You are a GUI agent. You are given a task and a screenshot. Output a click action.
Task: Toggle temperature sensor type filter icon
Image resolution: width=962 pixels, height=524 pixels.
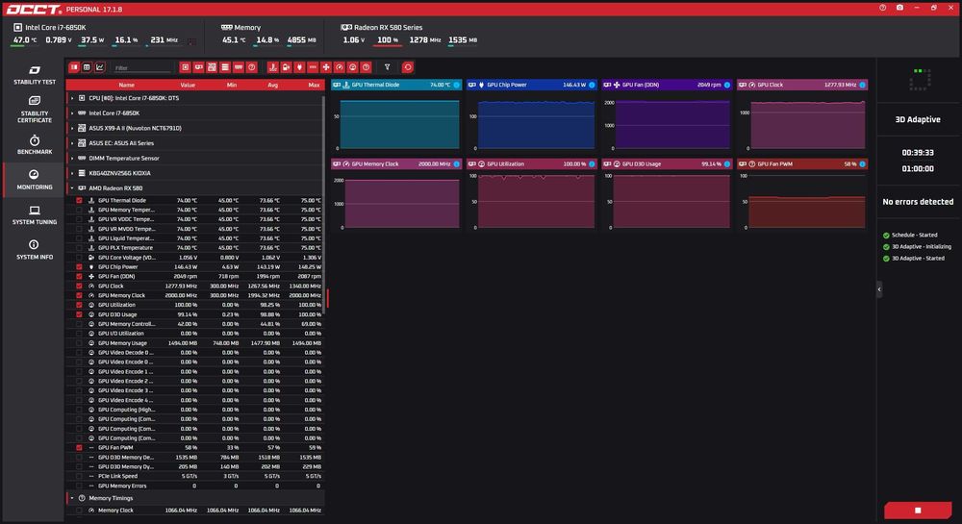pyautogui.click(x=272, y=67)
